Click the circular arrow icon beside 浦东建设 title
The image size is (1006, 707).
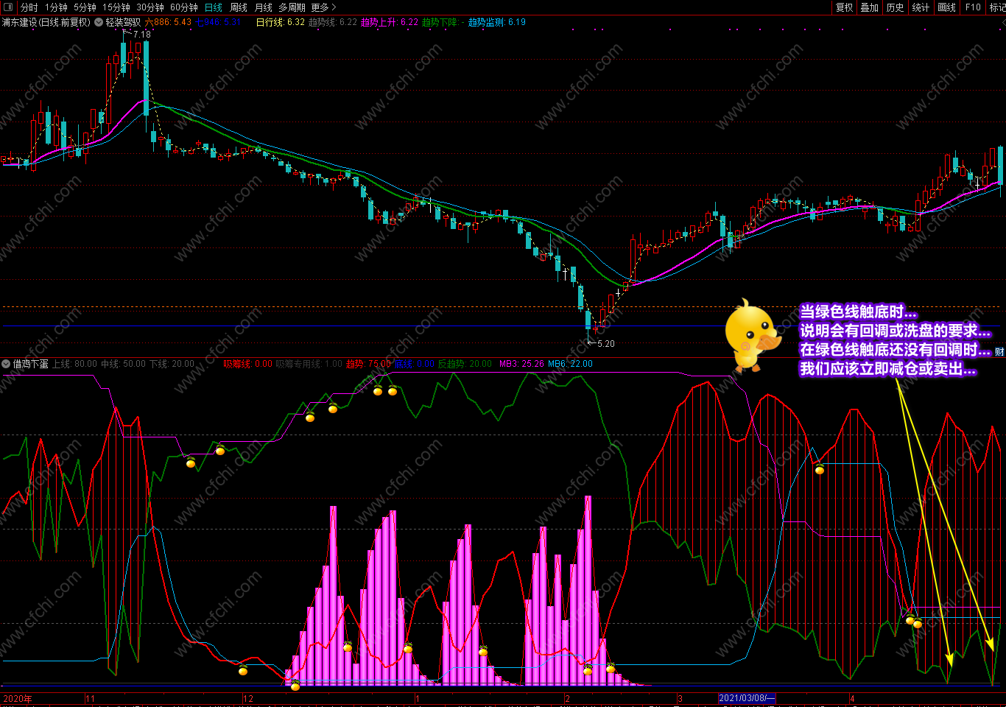(97, 22)
